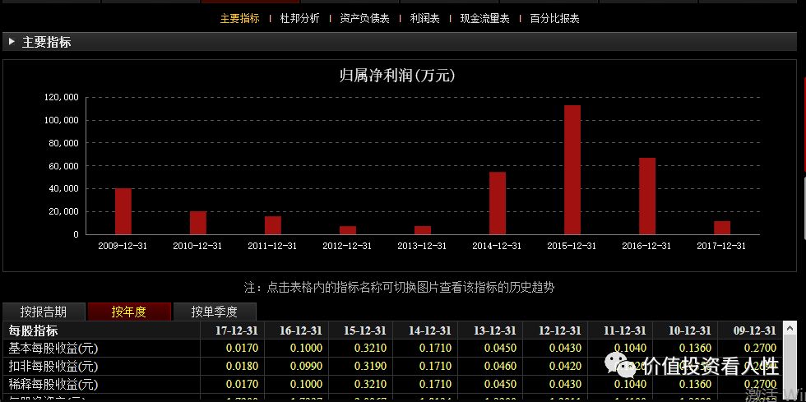This screenshot has height=402, width=806.
Task: Click the 2009-12-31 bar in chart
Action: (x=123, y=211)
